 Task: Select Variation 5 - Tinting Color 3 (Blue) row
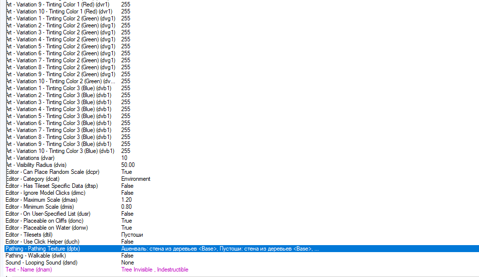pos(241,116)
